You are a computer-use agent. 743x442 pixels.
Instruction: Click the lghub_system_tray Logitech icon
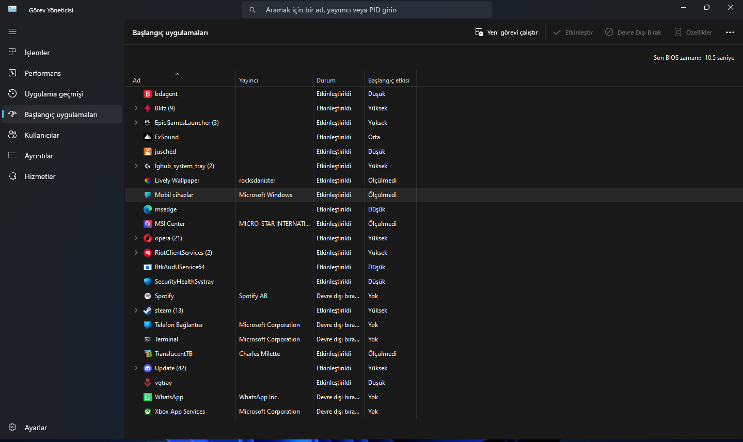tap(148, 166)
